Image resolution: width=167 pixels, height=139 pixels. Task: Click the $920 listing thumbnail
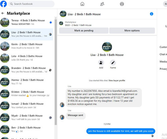(61, 23)
